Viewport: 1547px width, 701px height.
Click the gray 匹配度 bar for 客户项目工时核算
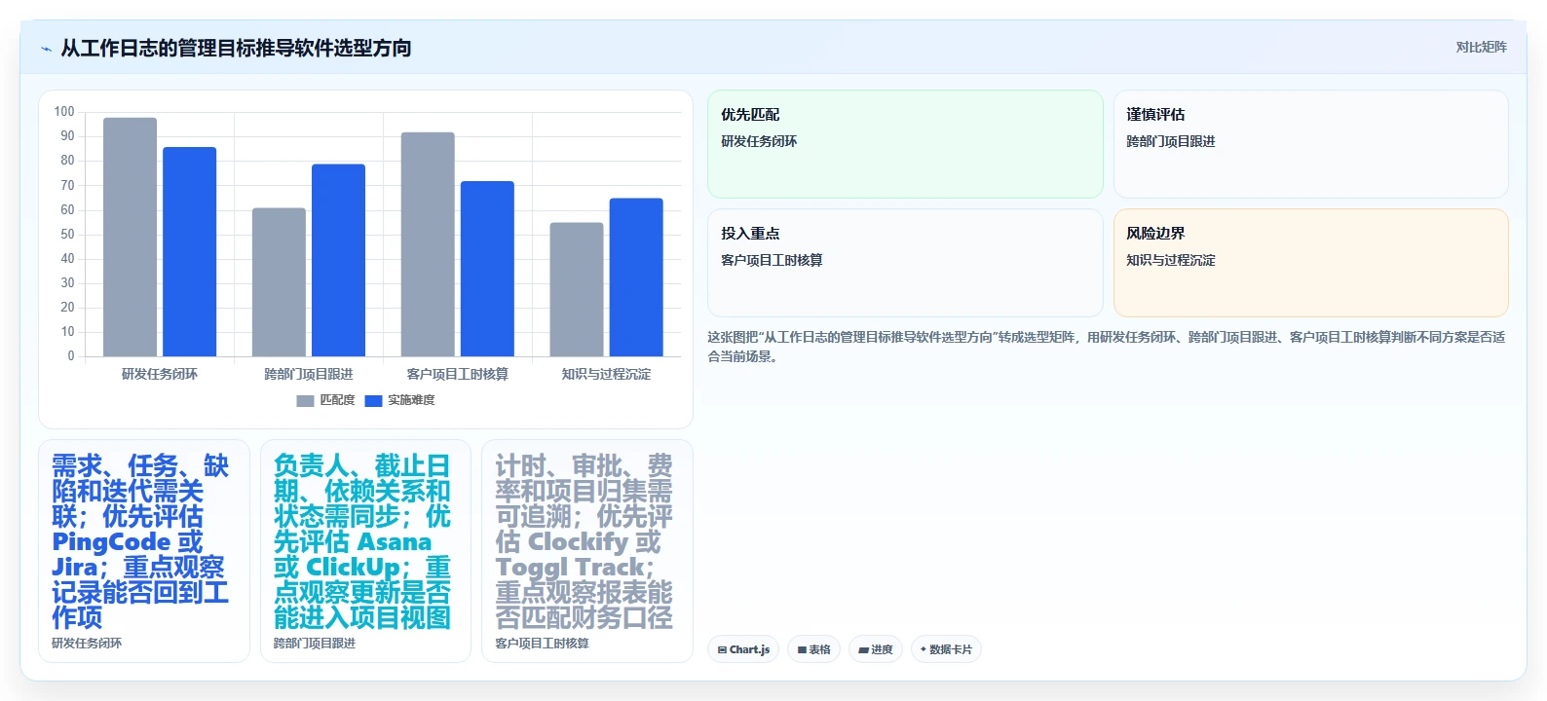(428, 244)
